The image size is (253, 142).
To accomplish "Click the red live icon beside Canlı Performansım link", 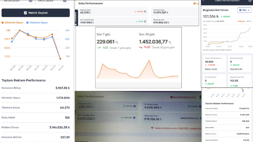I will 172,97.
